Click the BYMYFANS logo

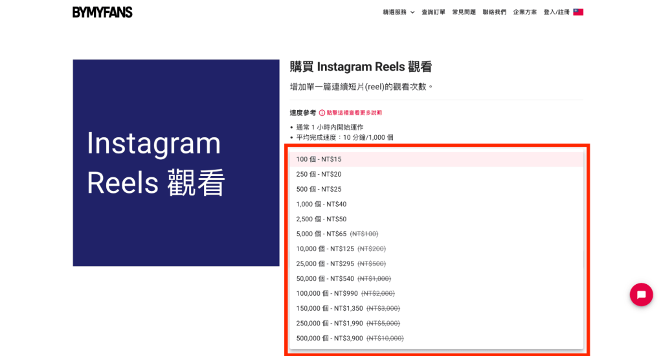pyautogui.click(x=102, y=12)
